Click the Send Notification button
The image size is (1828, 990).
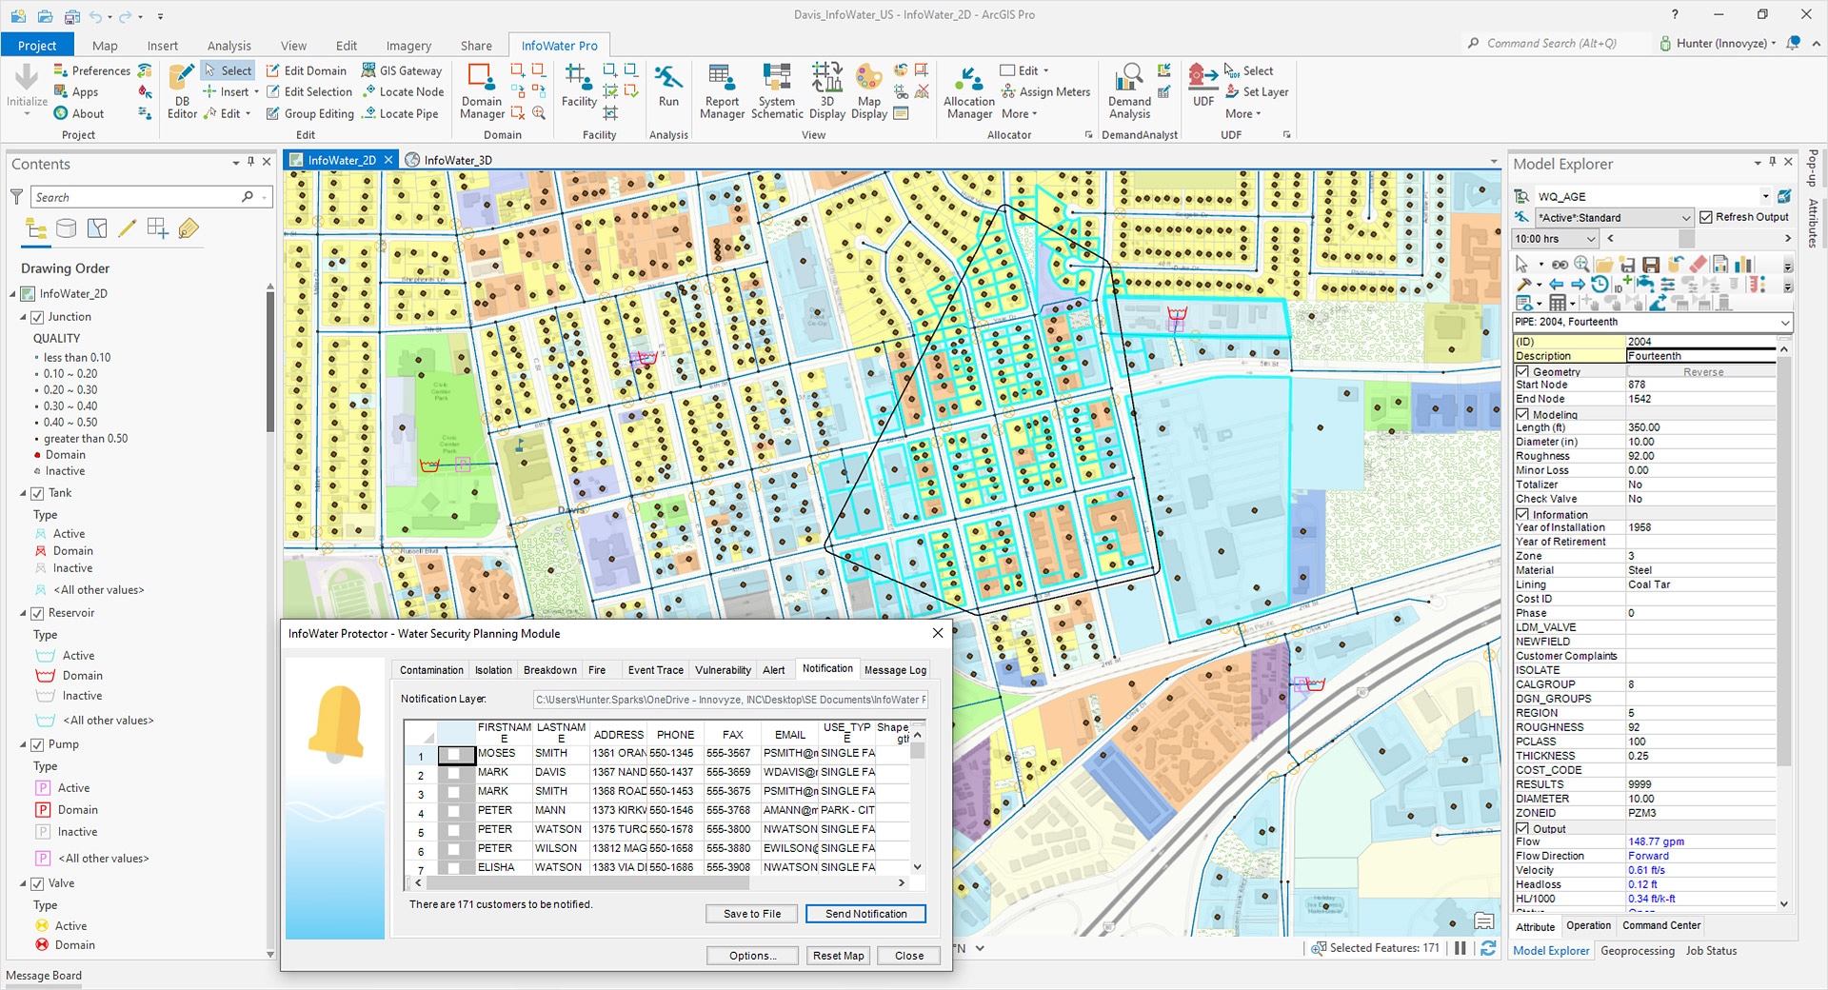click(x=865, y=914)
